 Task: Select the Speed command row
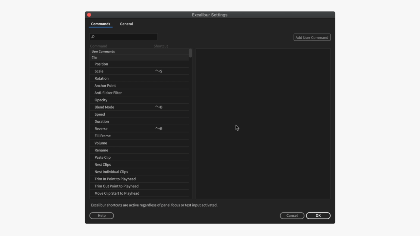click(139, 114)
